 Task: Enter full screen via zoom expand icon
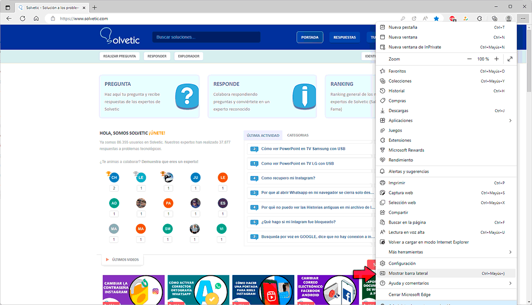pos(510,59)
